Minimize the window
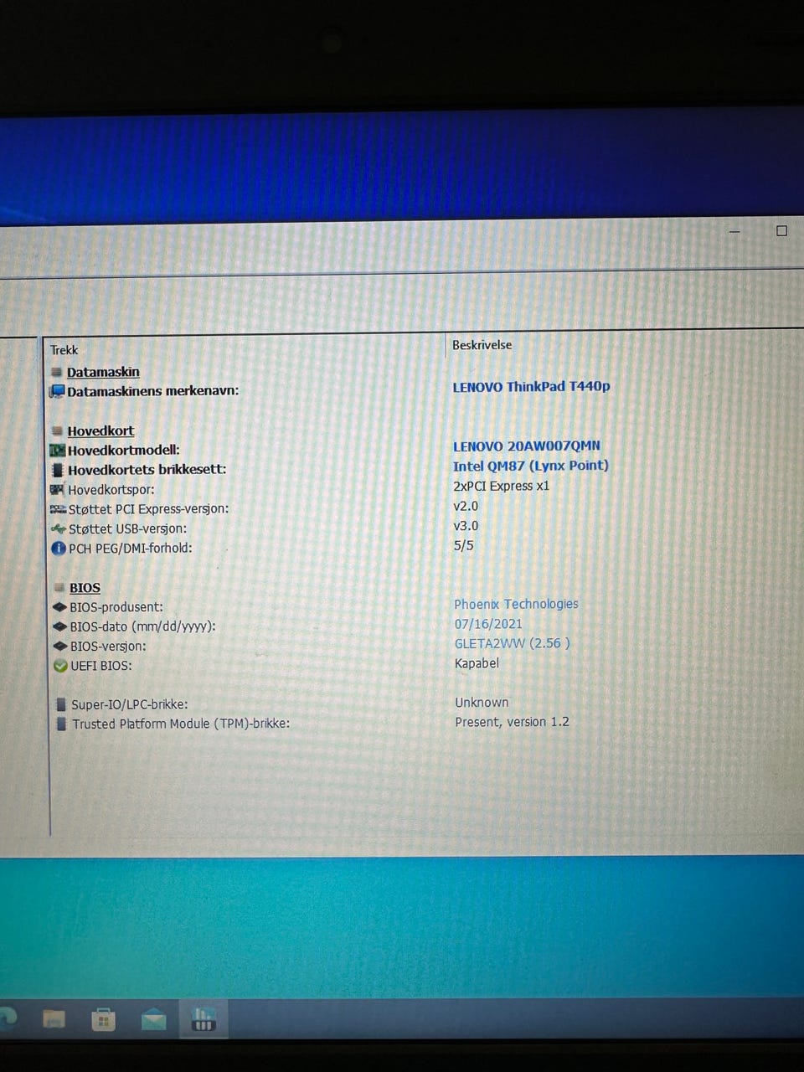 734,231
